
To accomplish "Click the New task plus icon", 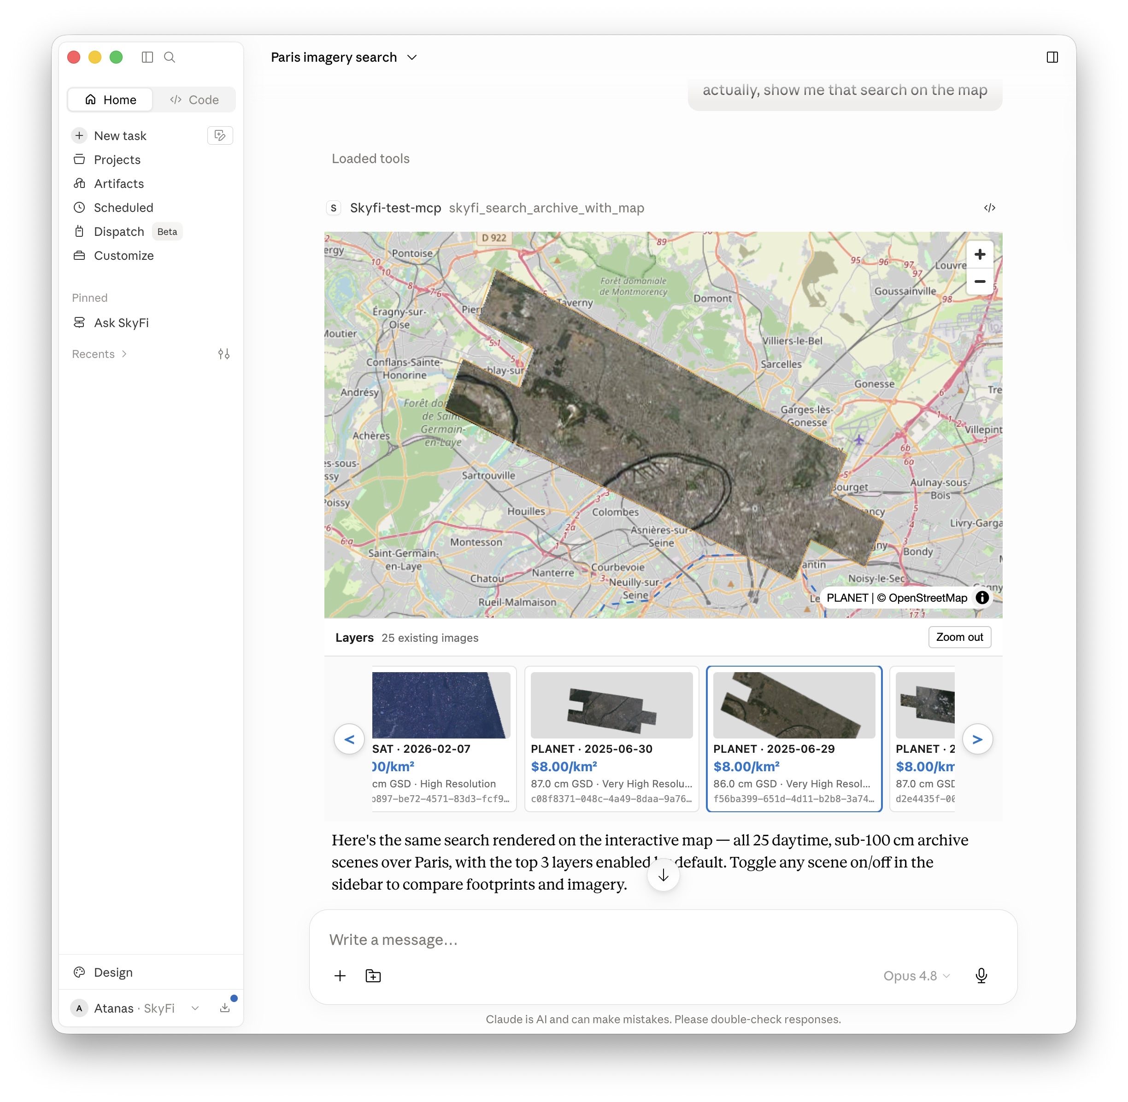I will [79, 135].
